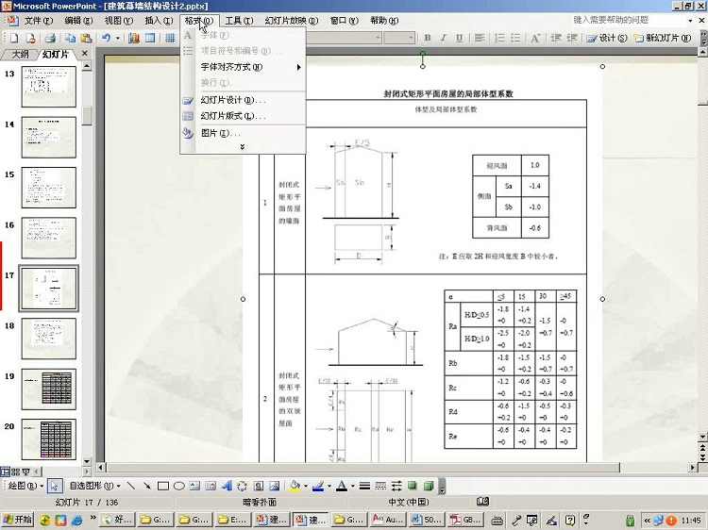Image resolution: width=708 pixels, height=530 pixels.
Task: Select the Line drawing tool
Action: (x=130, y=486)
